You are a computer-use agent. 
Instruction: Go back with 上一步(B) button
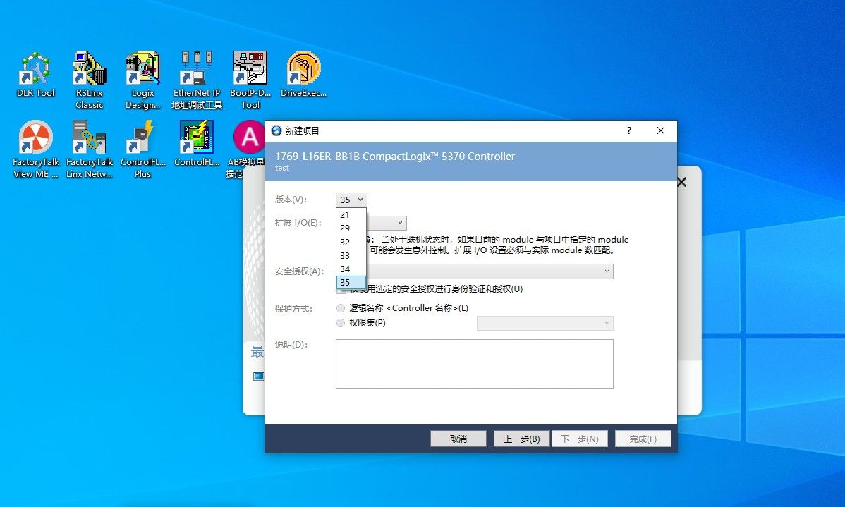tap(522, 439)
